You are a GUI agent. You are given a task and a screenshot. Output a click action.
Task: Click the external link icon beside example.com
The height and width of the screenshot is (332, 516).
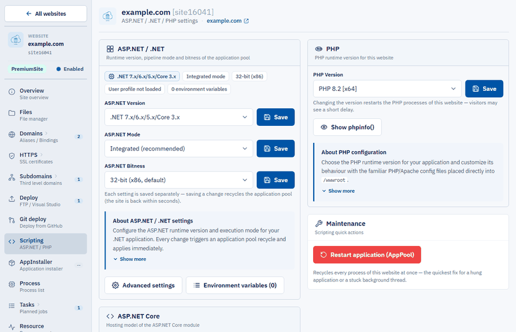[x=246, y=21]
